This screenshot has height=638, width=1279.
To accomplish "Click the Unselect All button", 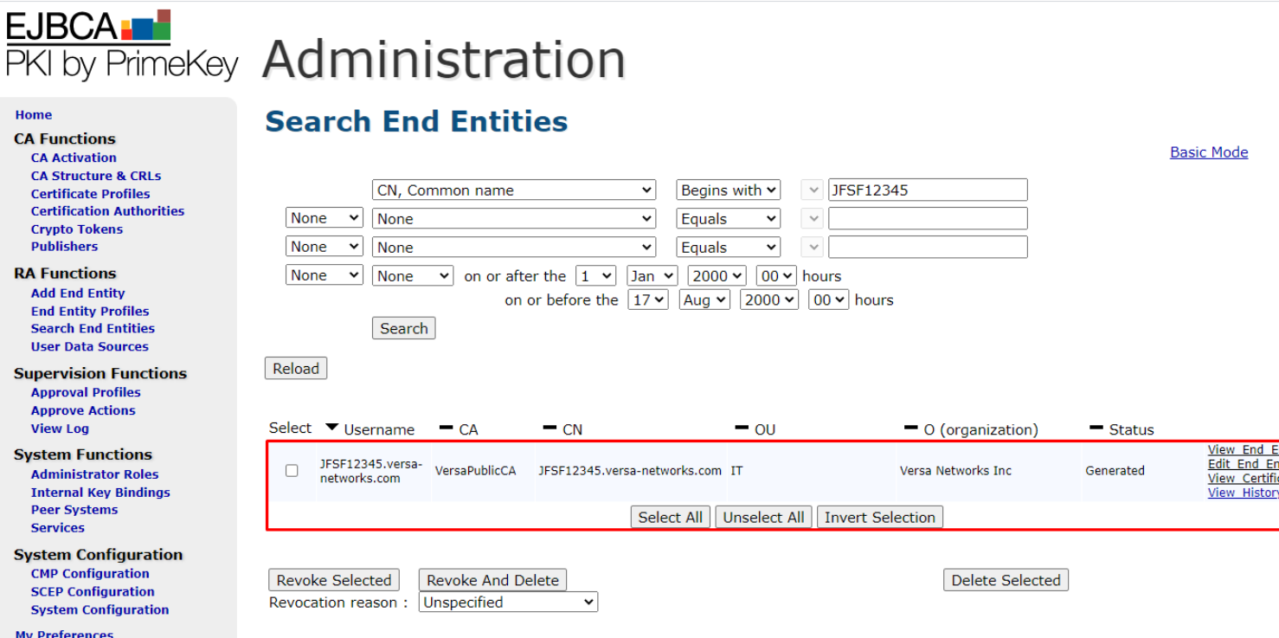I will (x=764, y=518).
